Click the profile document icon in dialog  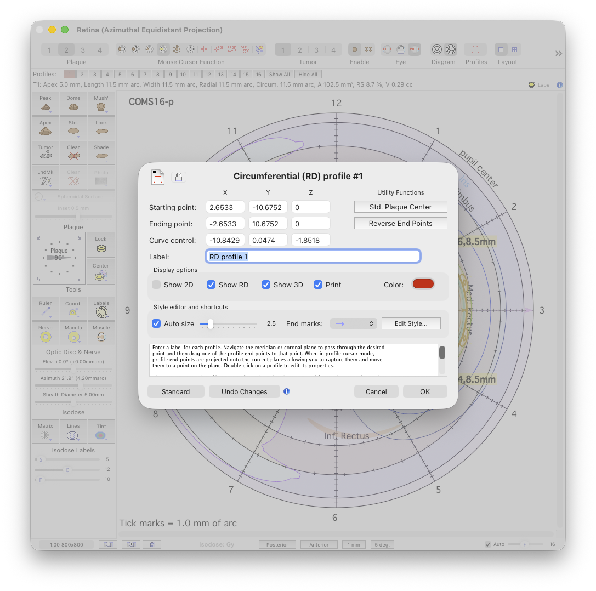158,177
